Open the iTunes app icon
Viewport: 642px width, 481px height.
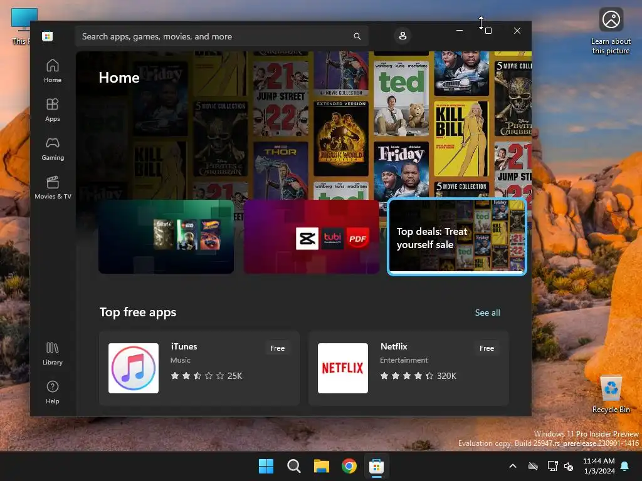tap(134, 368)
